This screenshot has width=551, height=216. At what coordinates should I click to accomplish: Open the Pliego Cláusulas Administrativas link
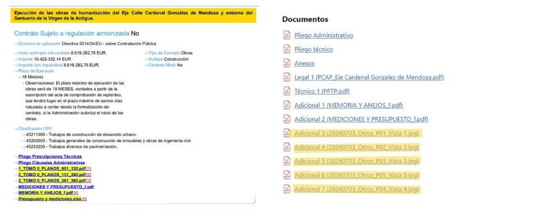pos(52,163)
